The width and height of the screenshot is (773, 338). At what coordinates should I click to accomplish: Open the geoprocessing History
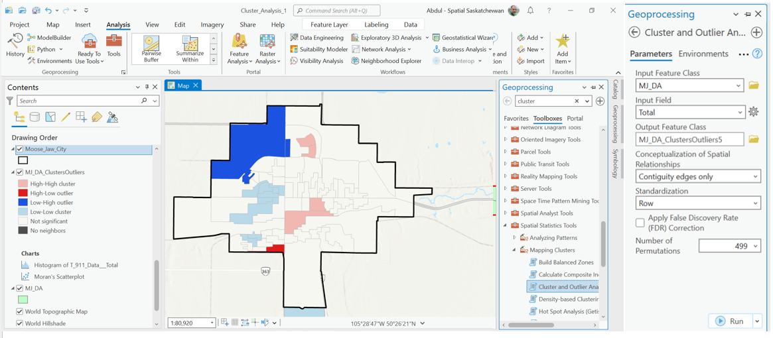coord(15,45)
